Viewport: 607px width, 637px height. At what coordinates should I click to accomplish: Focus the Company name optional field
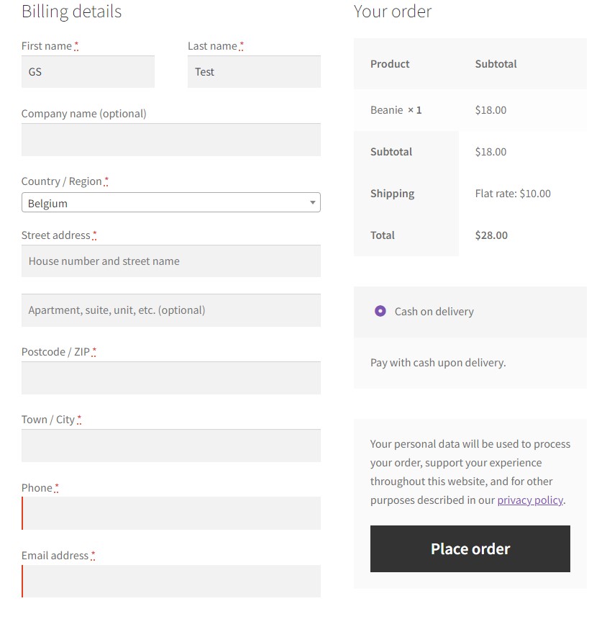[x=170, y=140]
